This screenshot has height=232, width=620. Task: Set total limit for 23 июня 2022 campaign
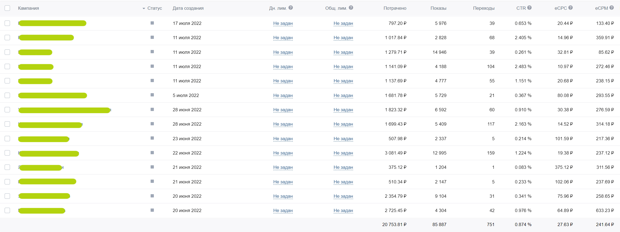click(343, 139)
